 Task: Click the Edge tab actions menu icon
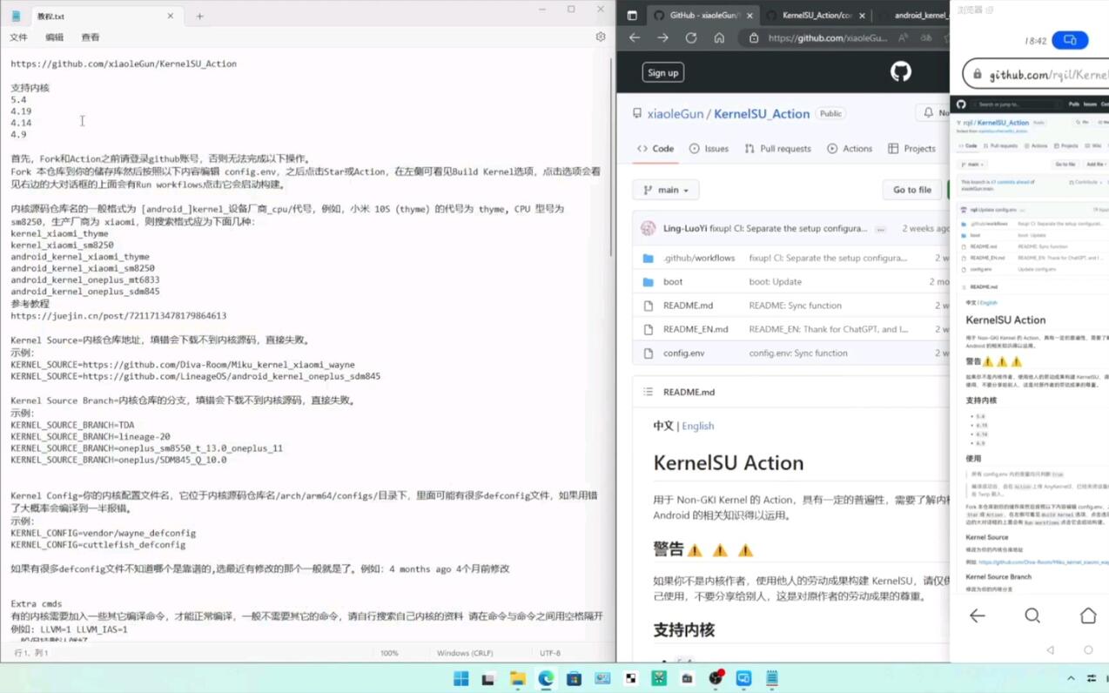(632, 15)
